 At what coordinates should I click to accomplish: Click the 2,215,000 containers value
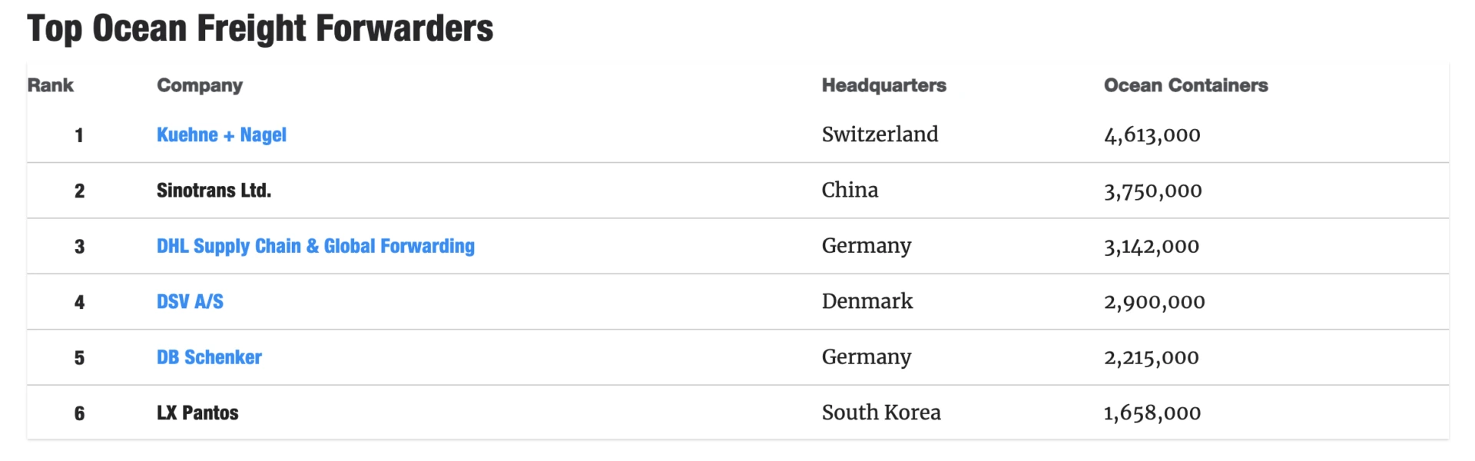pyautogui.click(x=1151, y=357)
